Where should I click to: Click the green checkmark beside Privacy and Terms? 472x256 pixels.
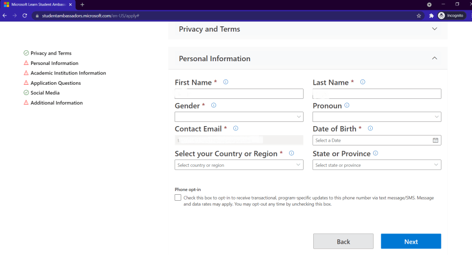point(26,53)
